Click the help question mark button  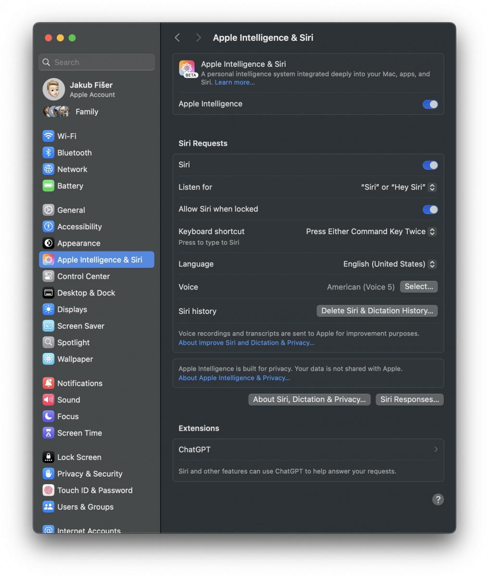pos(438,500)
